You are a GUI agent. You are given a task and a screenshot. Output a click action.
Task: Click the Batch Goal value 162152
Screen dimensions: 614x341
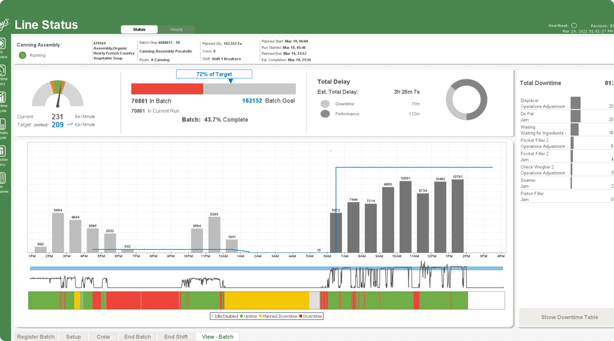coord(252,101)
